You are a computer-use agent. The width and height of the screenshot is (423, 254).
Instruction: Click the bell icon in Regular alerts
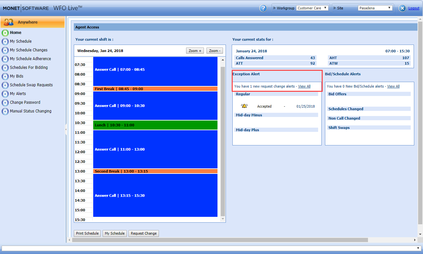tap(244, 106)
